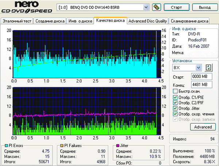Toggle the Отобр. C1/PIE checkbox

[x=176, y=97]
